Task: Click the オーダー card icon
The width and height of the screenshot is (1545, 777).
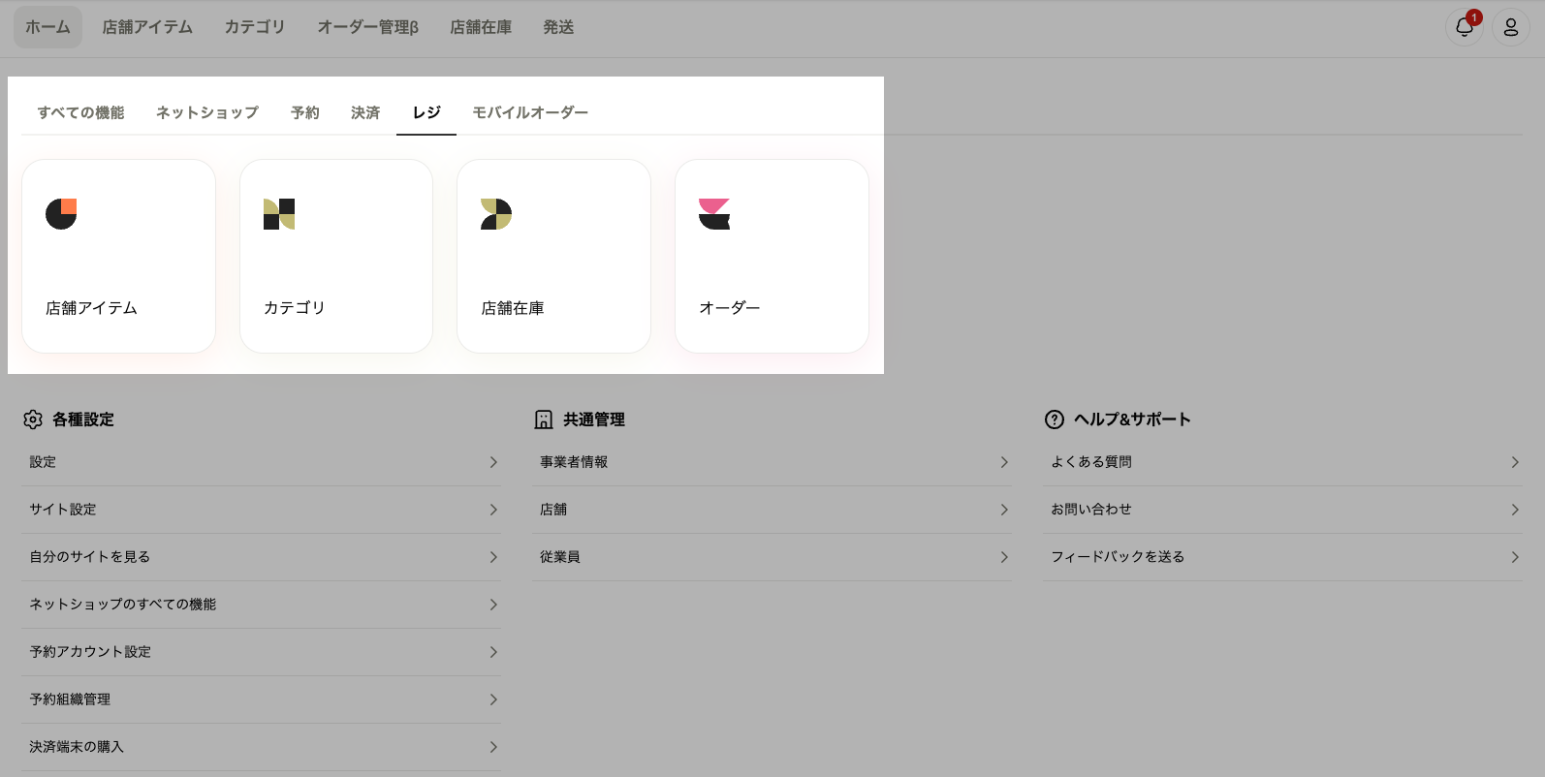Action: pos(714,214)
